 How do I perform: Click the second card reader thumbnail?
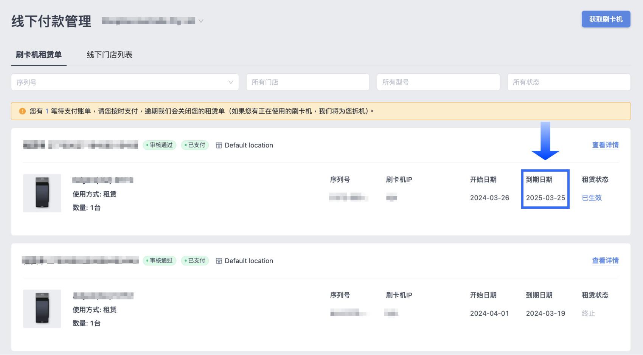(x=42, y=309)
